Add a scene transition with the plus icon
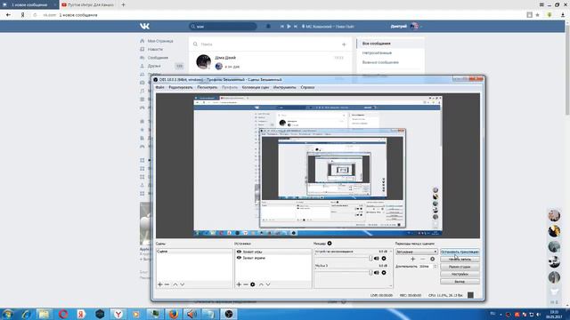The image size is (570, 320). 412,259
